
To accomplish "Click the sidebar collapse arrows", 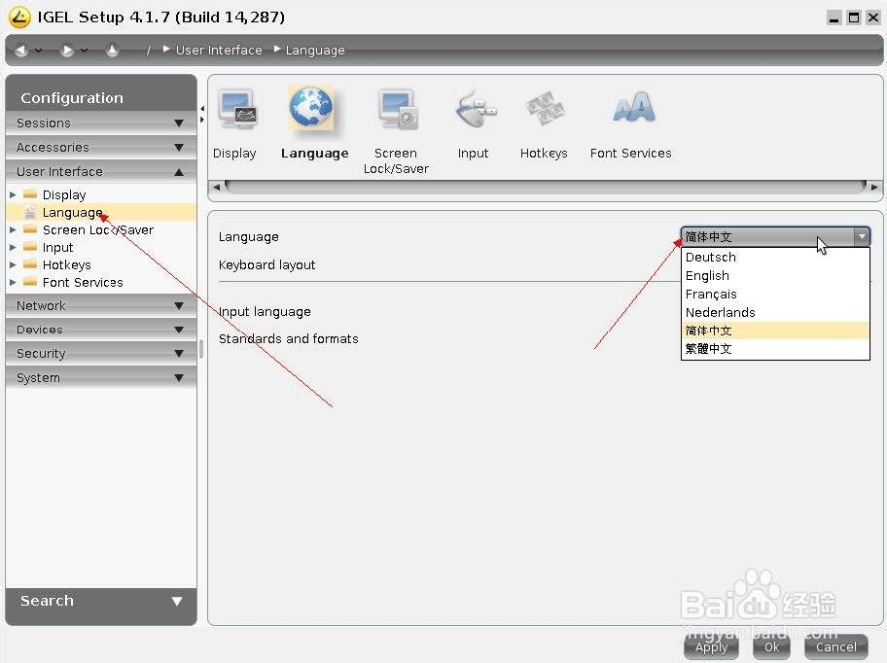I will (x=202, y=114).
